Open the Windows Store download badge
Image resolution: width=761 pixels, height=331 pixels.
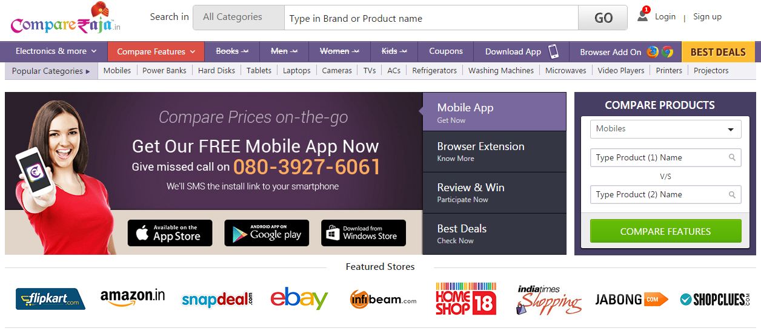tap(364, 233)
